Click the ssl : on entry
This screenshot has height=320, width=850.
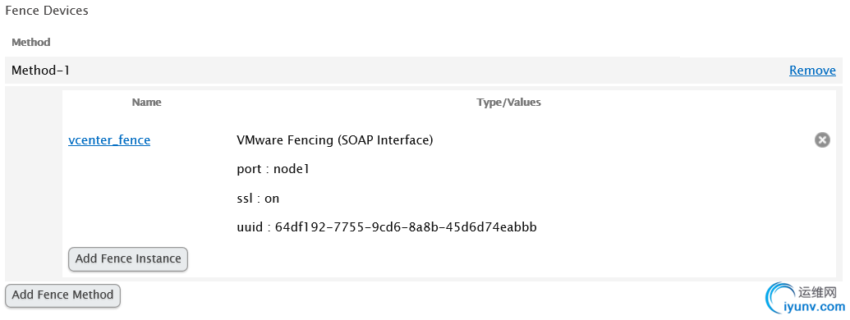[258, 199]
